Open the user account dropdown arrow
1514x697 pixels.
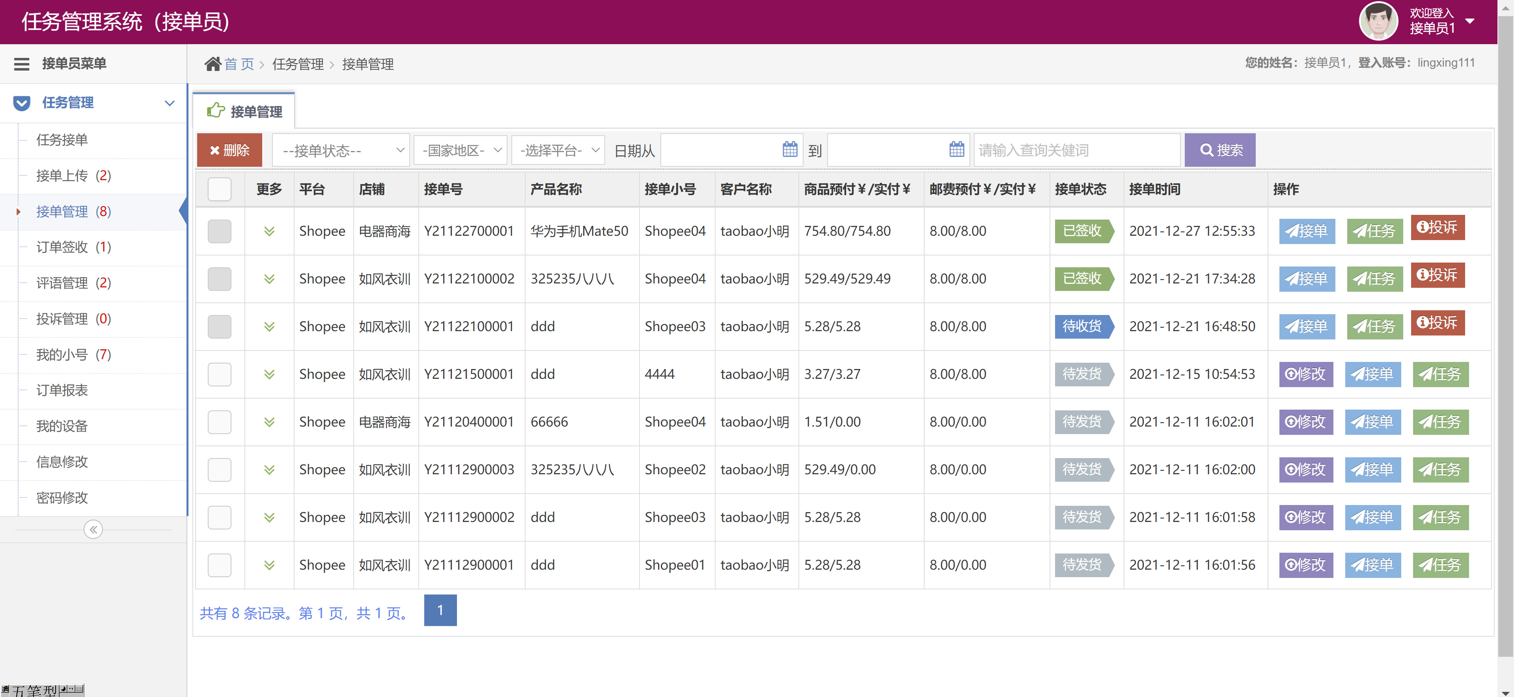coord(1470,21)
